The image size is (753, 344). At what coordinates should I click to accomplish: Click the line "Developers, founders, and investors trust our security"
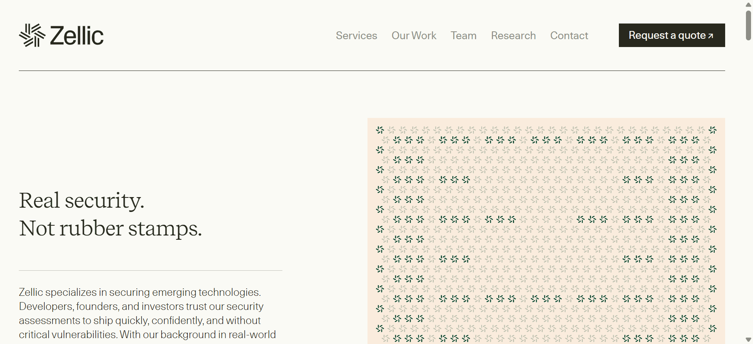(x=141, y=306)
